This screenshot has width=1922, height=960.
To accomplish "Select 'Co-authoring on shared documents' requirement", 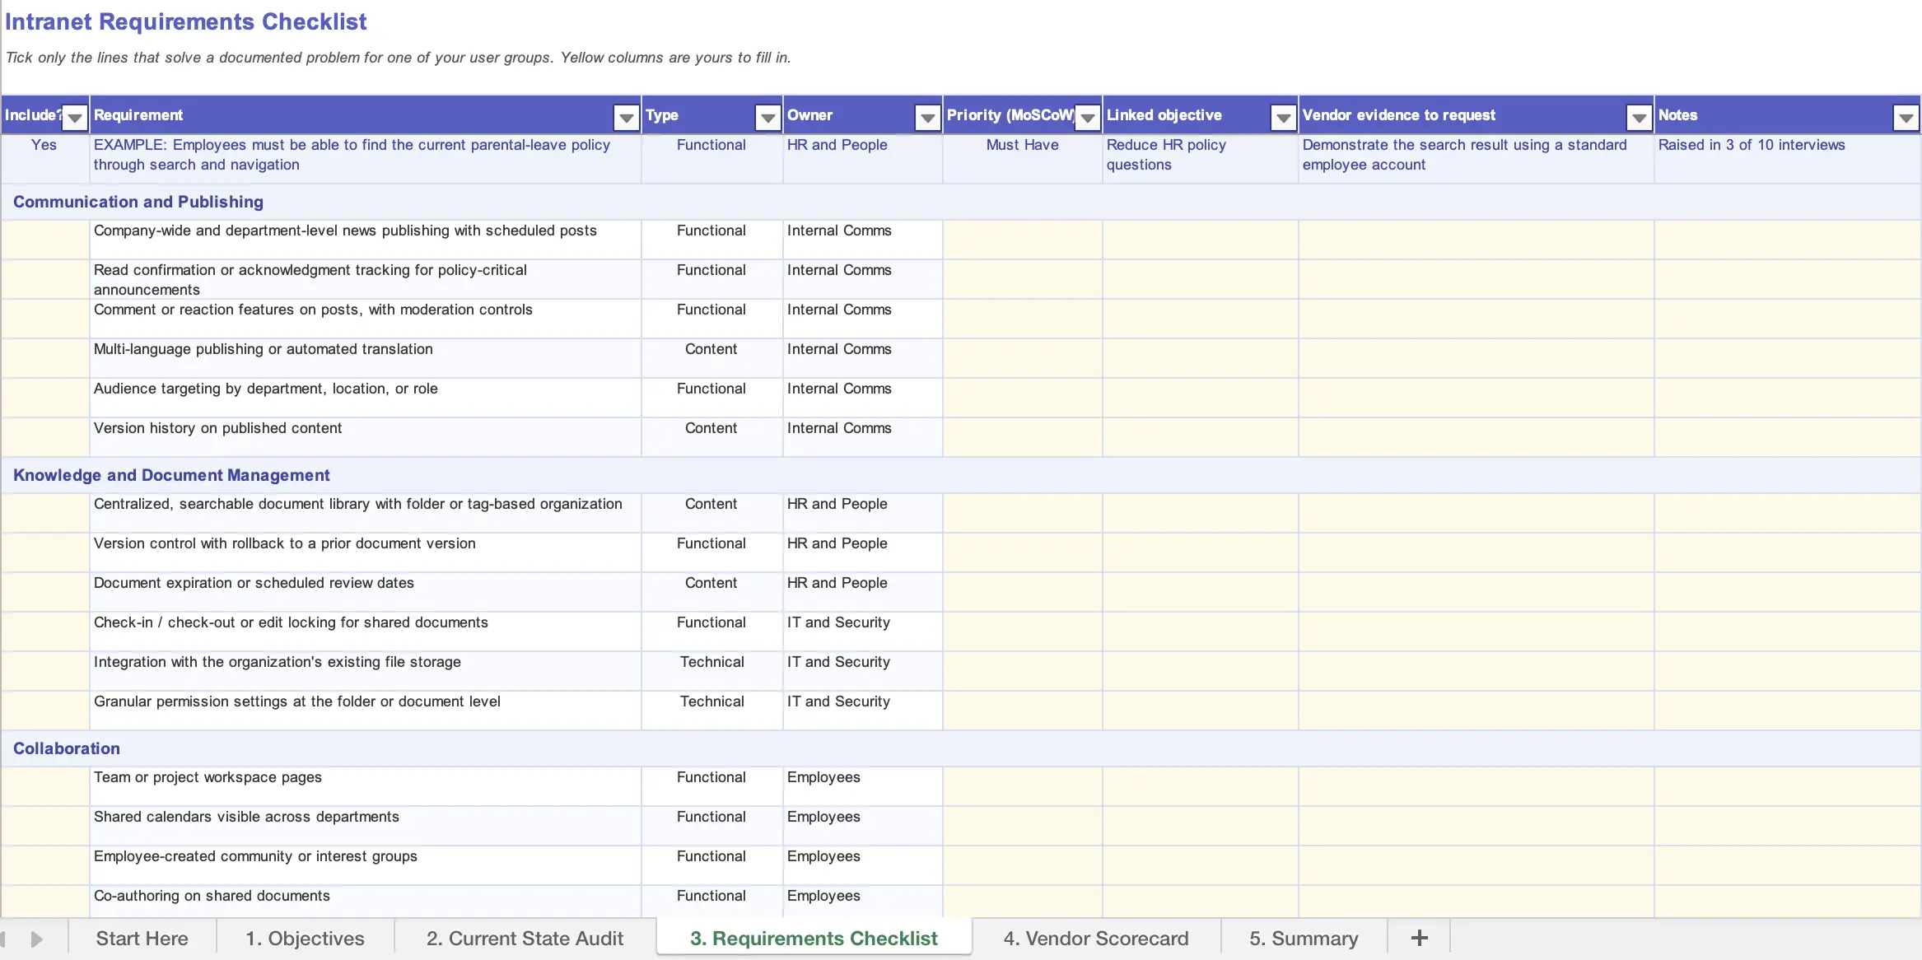I will [x=365, y=902].
